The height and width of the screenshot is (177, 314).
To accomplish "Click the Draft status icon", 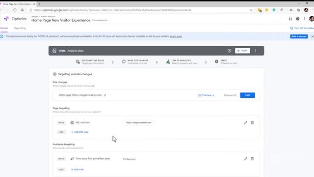I will pyautogui.click(x=54, y=51).
